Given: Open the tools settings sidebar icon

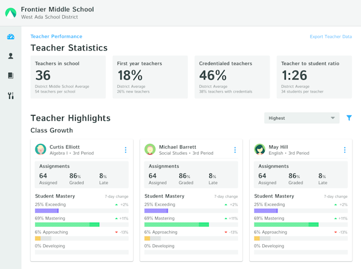Looking at the screenshot, I should pyautogui.click(x=11, y=96).
